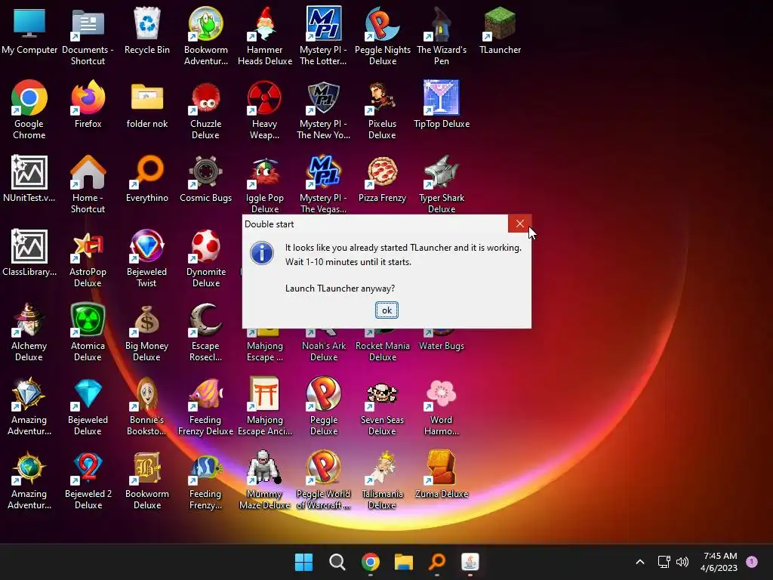773x580 pixels.
Task: Select Big Money Deluxe shortcut
Action: pos(147,332)
